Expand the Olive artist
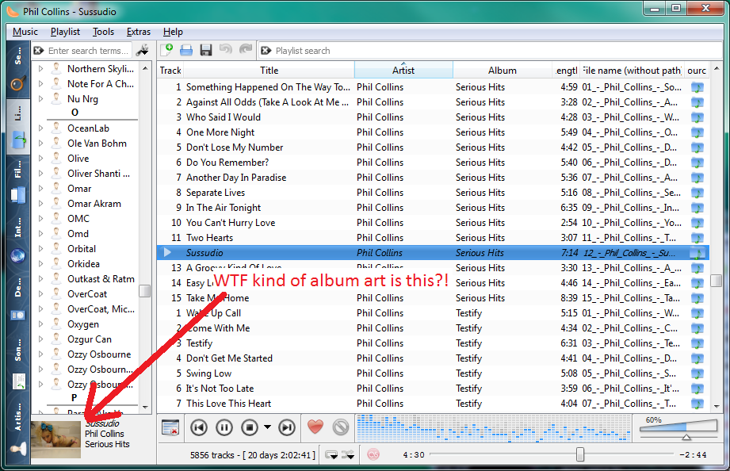730x471 pixels. [x=41, y=159]
